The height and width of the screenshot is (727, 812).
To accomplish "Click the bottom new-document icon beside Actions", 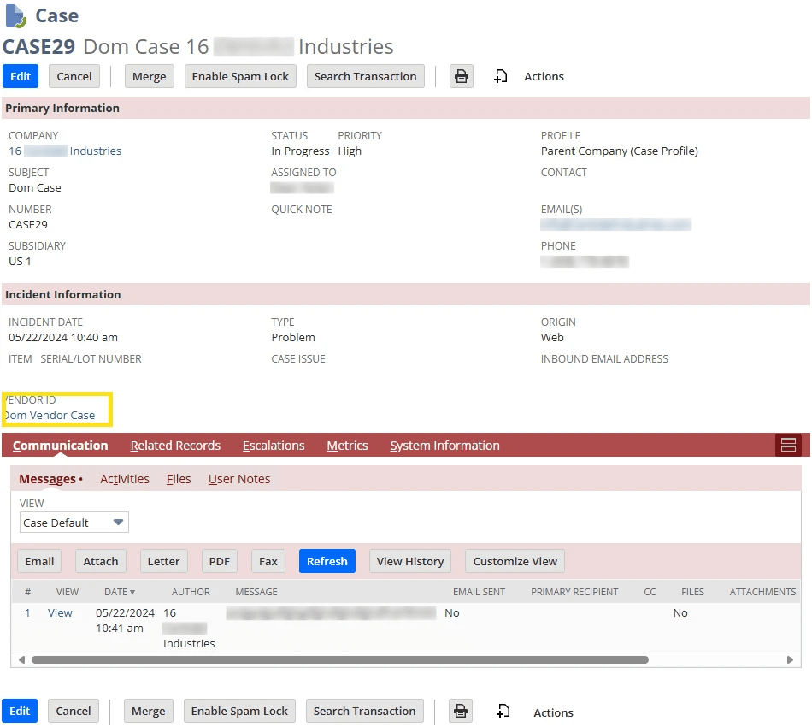I will point(503,711).
